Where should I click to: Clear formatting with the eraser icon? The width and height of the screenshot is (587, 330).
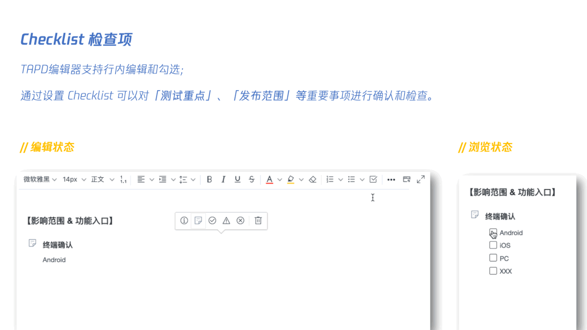click(312, 179)
